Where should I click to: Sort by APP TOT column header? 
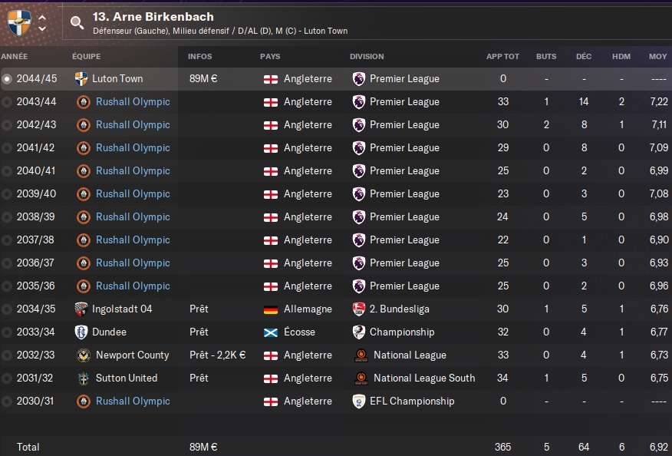pos(502,56)
